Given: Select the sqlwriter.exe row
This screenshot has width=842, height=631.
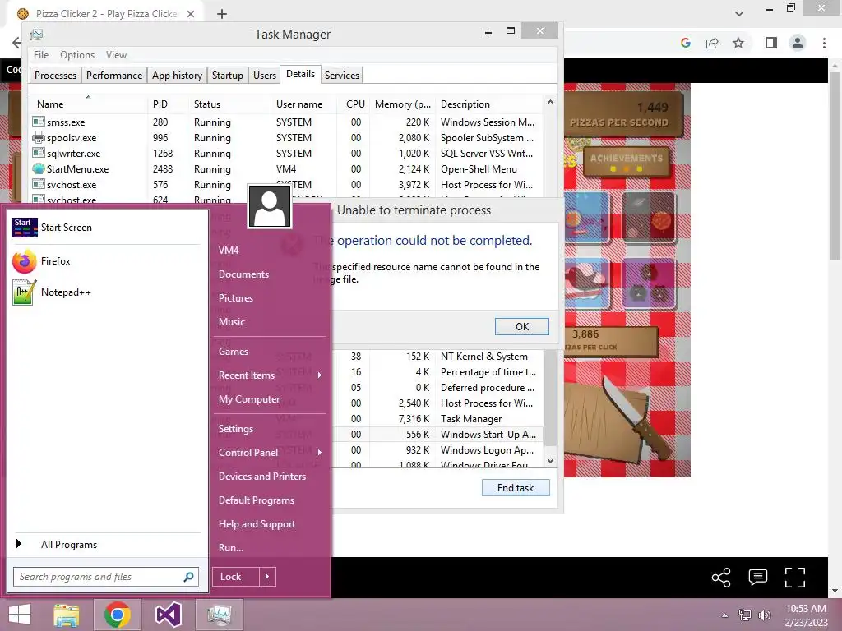Looking at the screenshot, I should pyautogui.click(x=287, y=154).
